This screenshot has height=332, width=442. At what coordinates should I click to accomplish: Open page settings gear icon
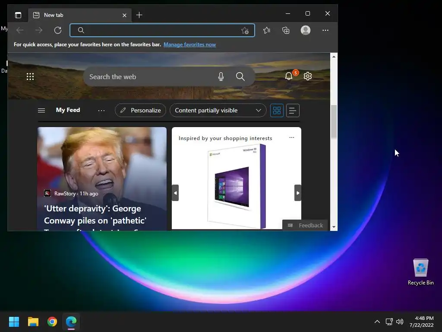[x=308, y=76]
